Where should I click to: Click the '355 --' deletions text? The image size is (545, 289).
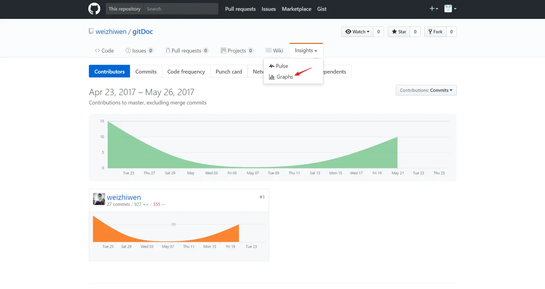pos(159,204)
